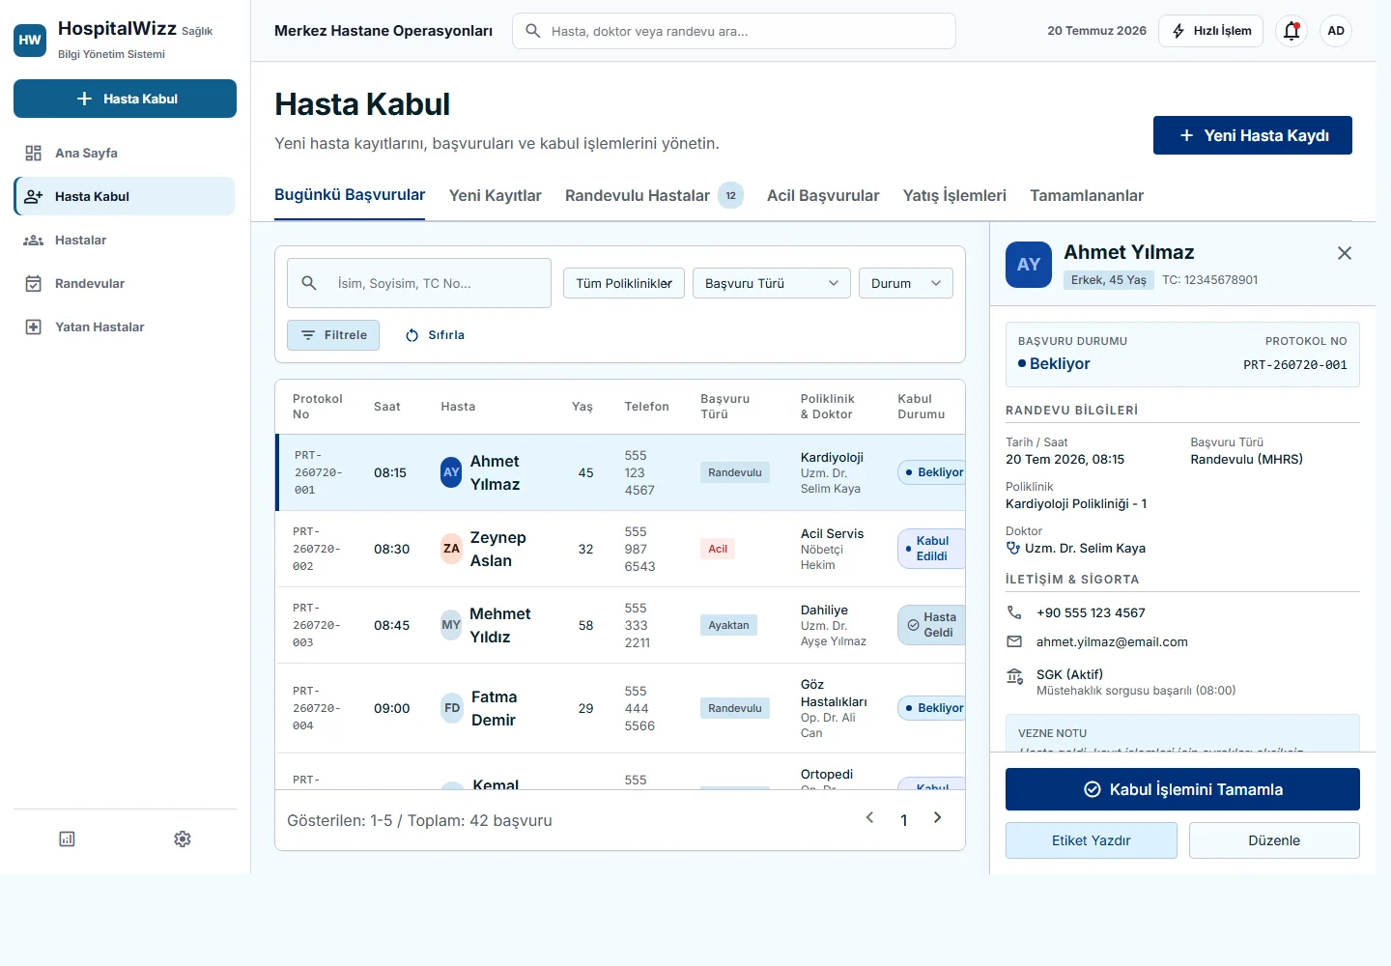Viewport: 1391px width, 966px height.
Task: Click phone number +90 555 123 4567
Action: [x=1091, y=612]
